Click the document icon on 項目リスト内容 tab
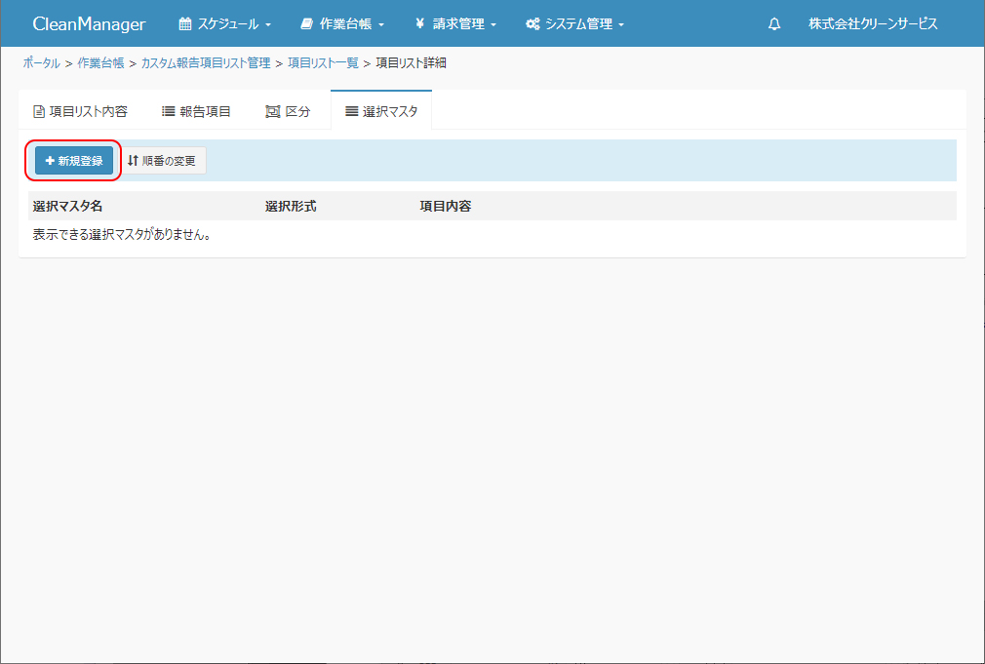 [x=39, y=111]
